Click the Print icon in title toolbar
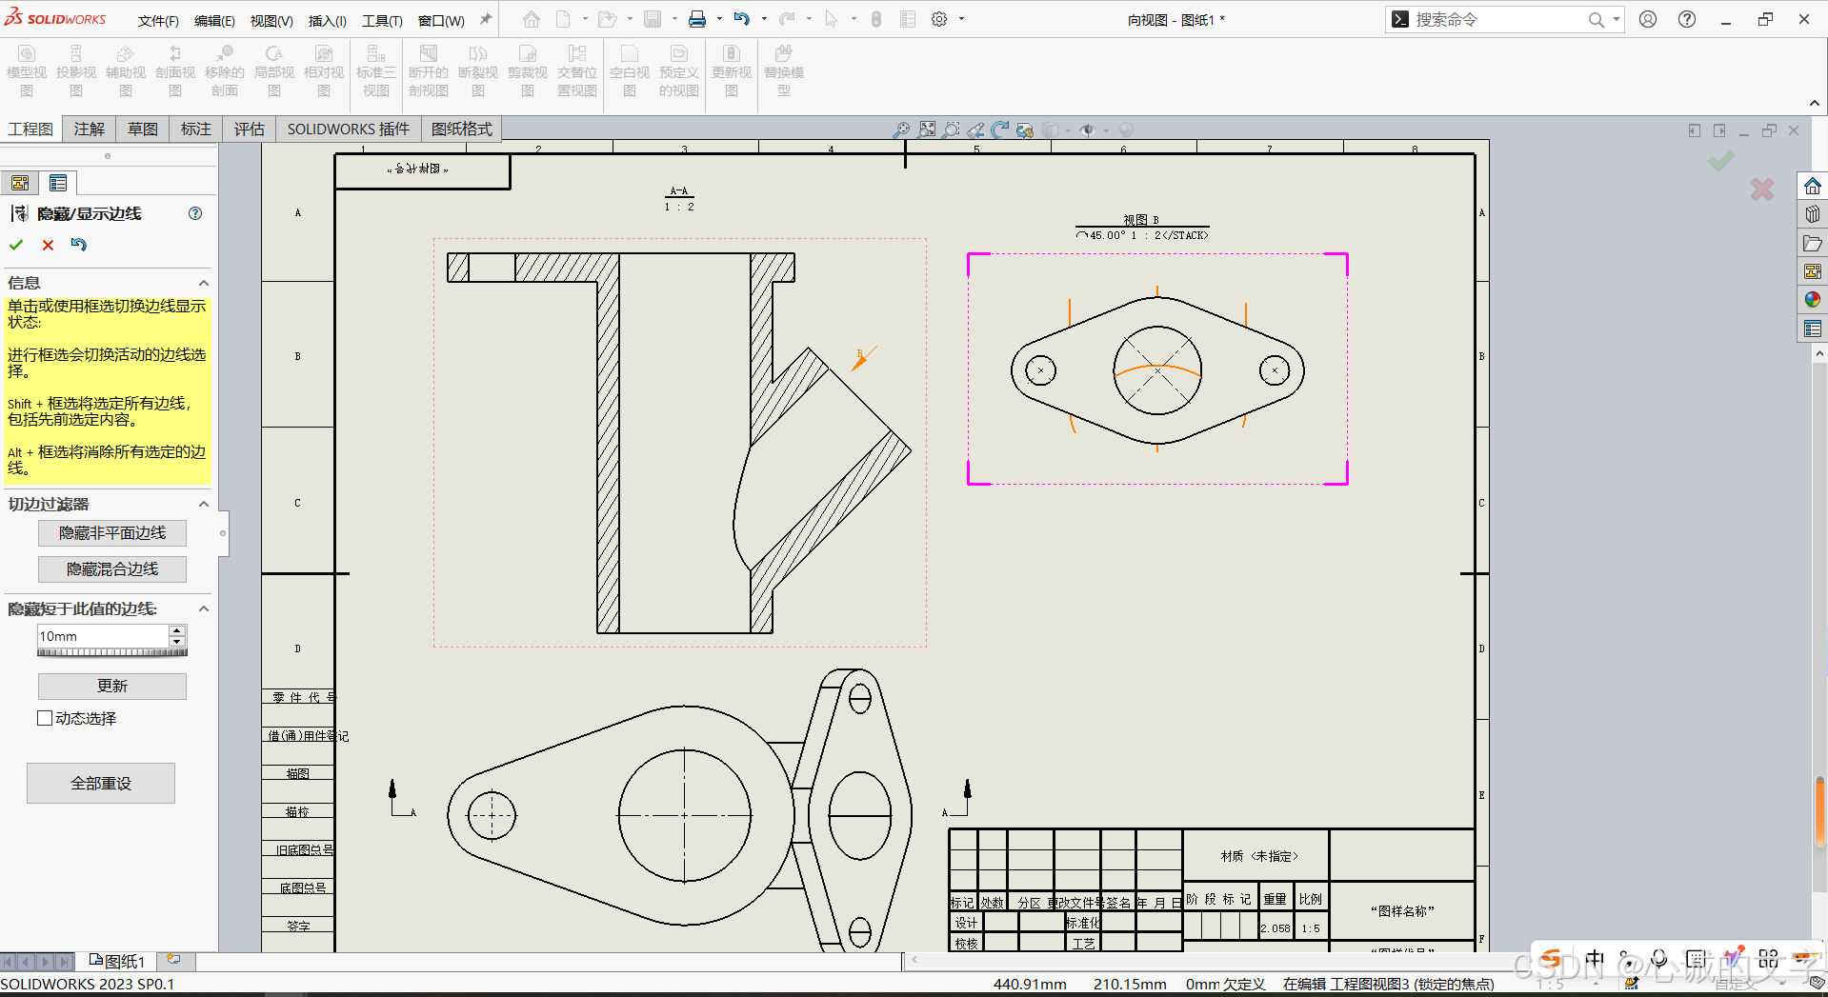 (697, 19)
